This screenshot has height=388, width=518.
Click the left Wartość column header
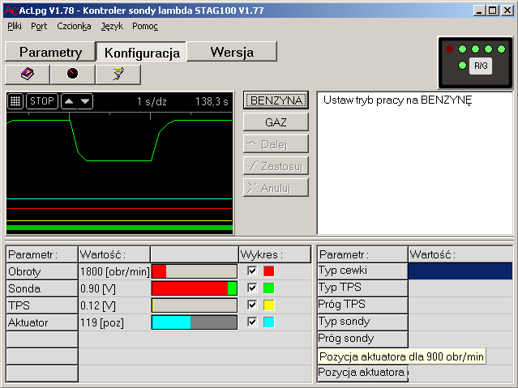(x=114, y=254)
